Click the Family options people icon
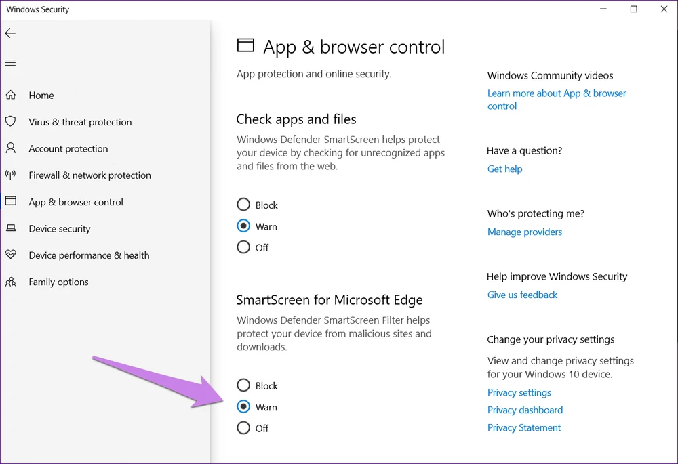Image resolution: width=678 pixels, height=464 pixels. [x=11, y=282]
